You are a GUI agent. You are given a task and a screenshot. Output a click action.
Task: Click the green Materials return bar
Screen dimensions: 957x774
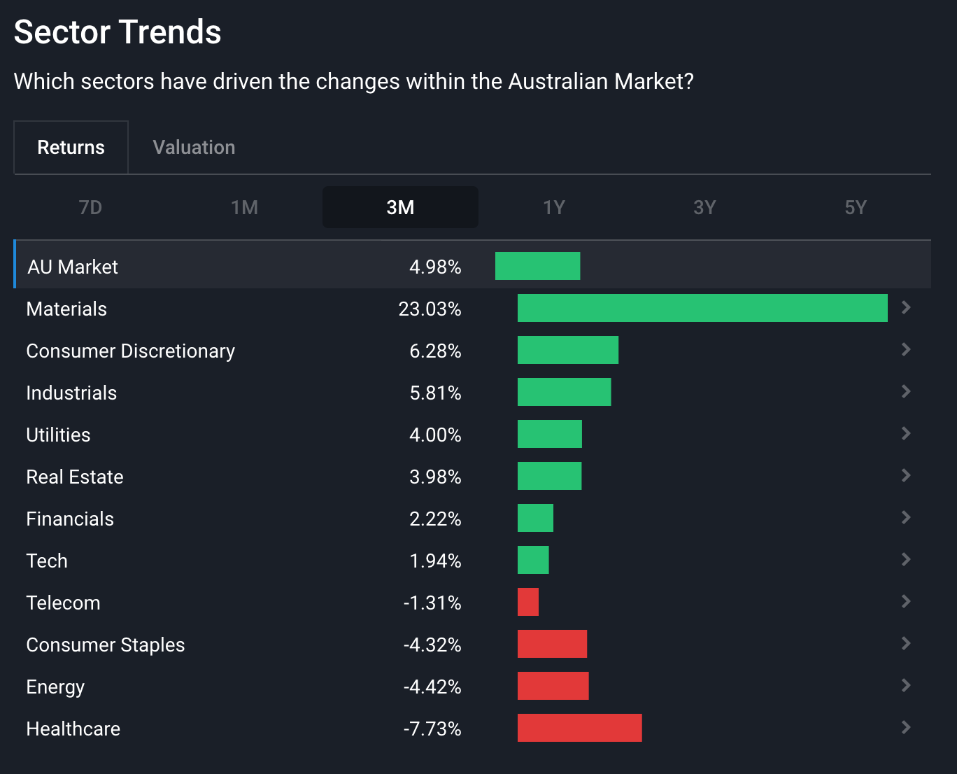pyautogui.click(x=702, y=308)
